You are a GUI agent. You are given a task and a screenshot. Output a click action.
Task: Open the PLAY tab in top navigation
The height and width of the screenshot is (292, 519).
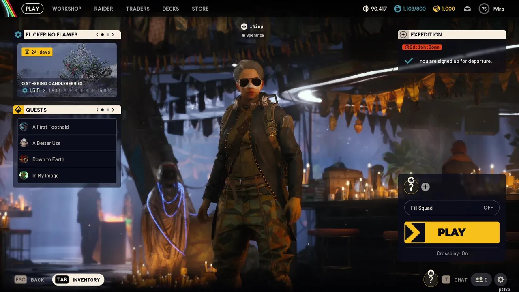[32, 9]
